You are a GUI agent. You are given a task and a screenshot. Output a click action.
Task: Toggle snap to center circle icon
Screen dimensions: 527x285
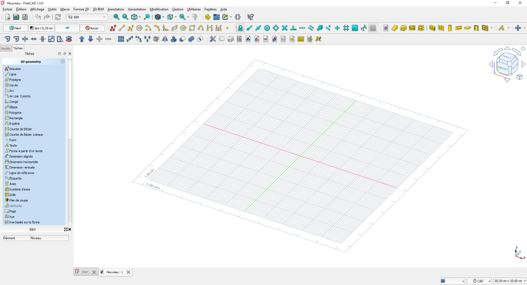point(267,28)
